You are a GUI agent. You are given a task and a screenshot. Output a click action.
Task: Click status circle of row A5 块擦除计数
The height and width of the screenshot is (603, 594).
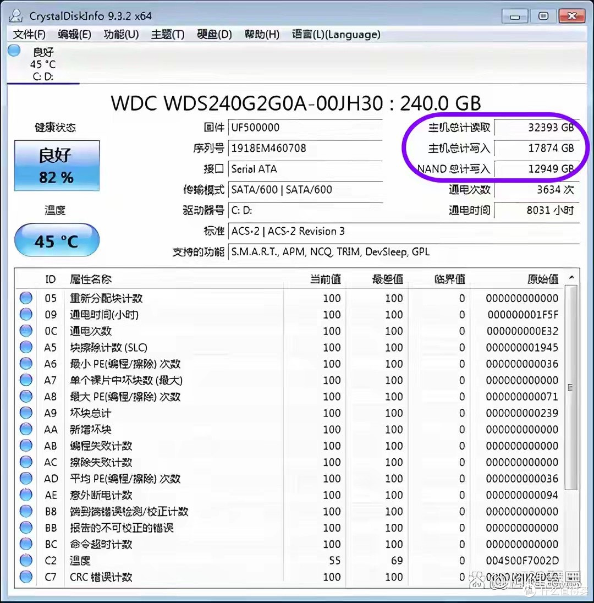[26, 347]
